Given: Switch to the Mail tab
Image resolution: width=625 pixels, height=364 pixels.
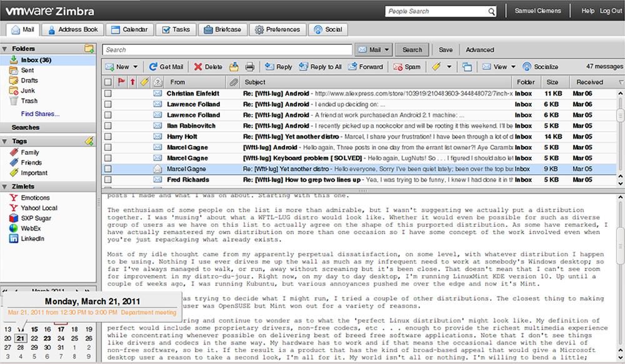Looking at the screenshot, I should pos(22,29).
